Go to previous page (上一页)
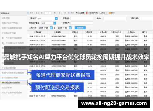The image size is (153, 111). (x=39, y=13)
